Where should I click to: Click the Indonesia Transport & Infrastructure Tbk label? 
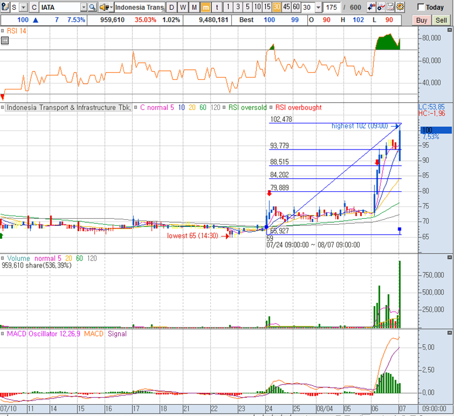(x=69, y=107)
